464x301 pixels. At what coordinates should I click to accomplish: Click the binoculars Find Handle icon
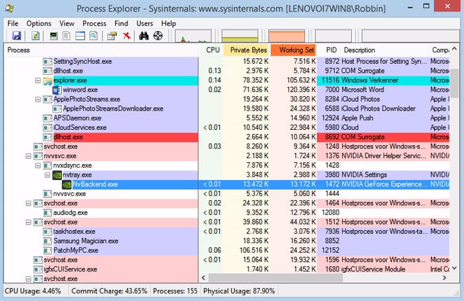point(144,36)
